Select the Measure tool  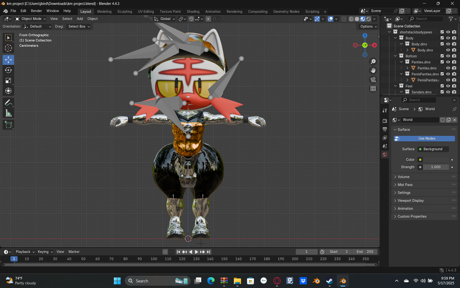pos(8,113)
